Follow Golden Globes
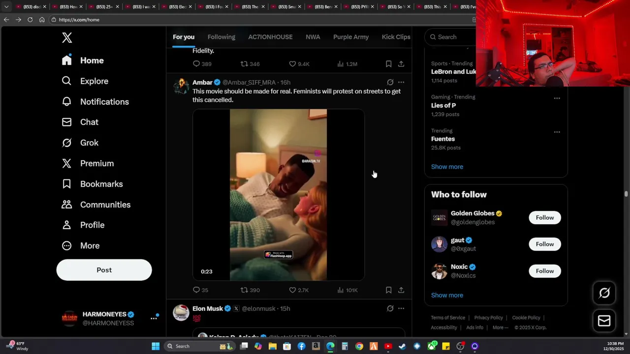 545,217
